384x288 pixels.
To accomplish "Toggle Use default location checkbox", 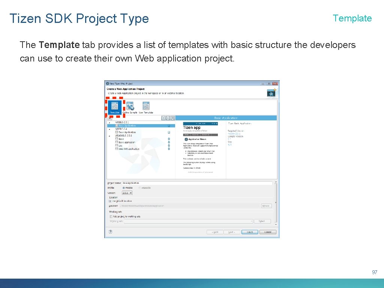I will click(110, 201).
